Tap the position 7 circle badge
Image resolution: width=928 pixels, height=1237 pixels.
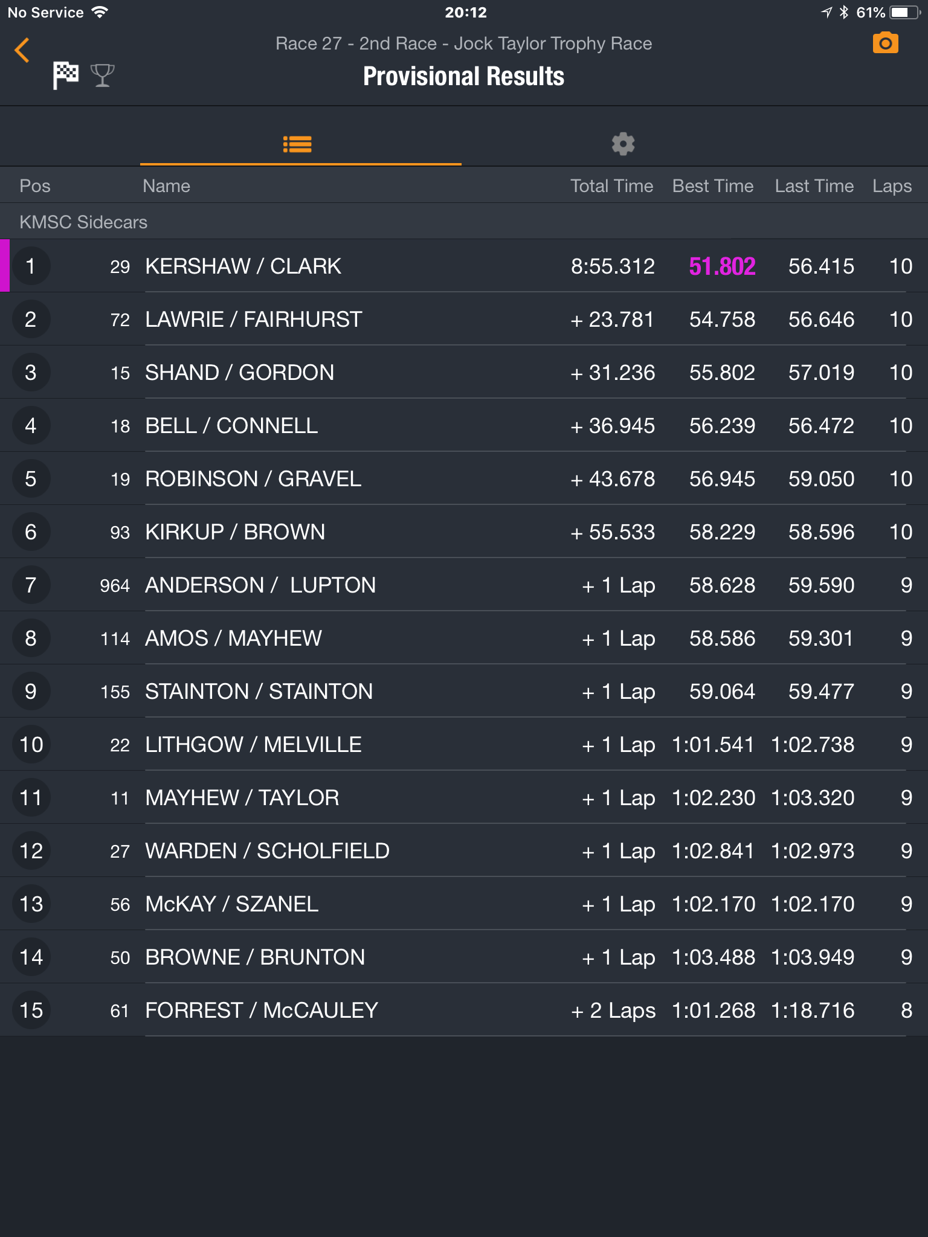pos(31,585)
